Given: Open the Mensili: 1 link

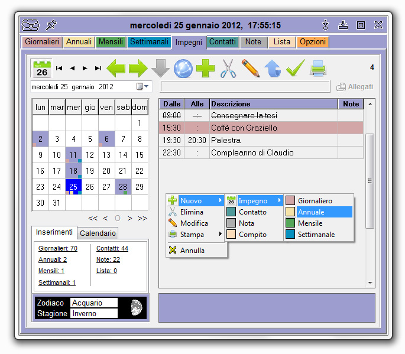Looking at the screenshot, I should [51, 271].
